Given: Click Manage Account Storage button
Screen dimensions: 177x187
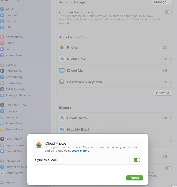Looking at the screenshot, I should click(162, 2).
